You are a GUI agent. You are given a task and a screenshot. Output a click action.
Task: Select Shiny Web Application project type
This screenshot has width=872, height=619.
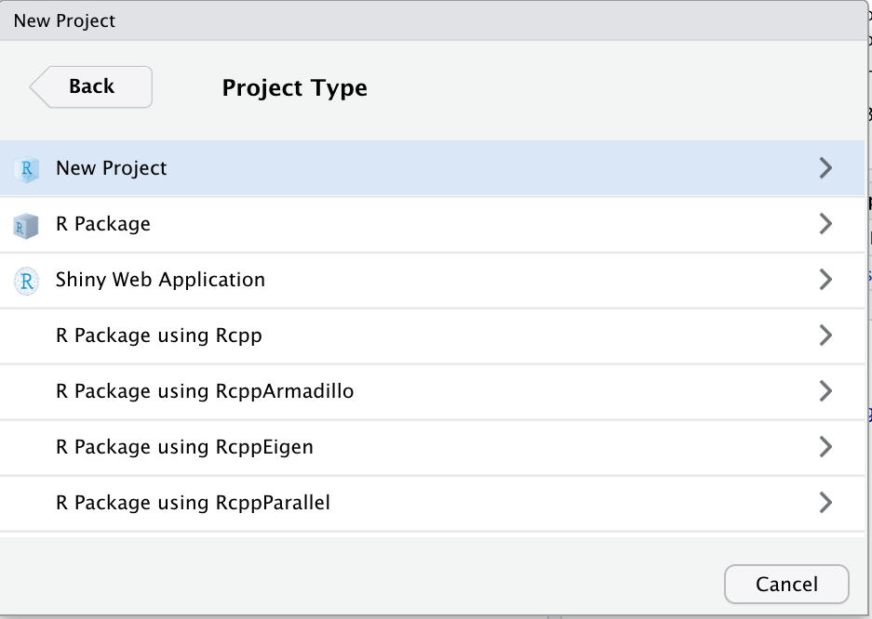pos(160,280)
